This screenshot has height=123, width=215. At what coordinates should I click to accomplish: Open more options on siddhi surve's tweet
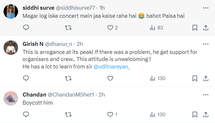point(206,8)
